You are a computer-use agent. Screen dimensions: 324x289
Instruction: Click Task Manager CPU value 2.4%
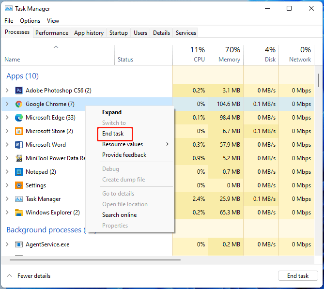pyautogui.click(x=199, y=199)
